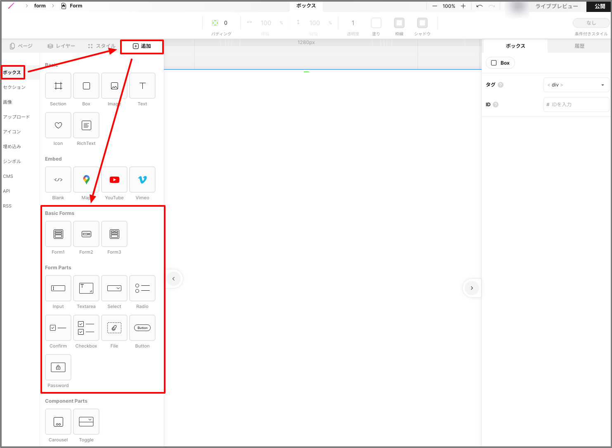Add a Carousel component

[58, 422]
